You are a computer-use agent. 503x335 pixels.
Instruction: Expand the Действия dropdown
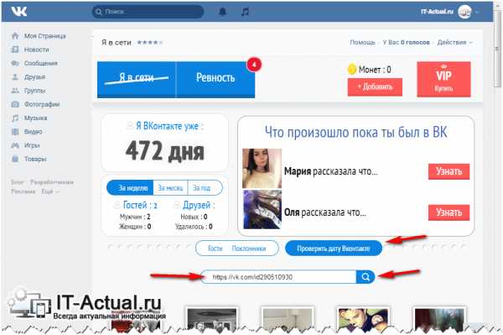tap(454, 42)
